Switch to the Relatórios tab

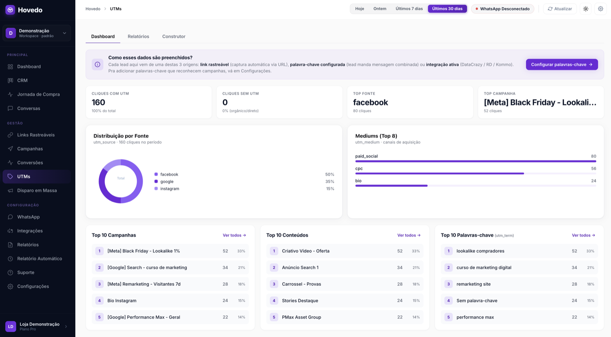tap(138, 36)
